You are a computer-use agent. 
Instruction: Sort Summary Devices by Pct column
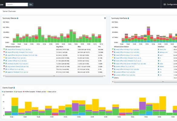click(x=99, y=47)
